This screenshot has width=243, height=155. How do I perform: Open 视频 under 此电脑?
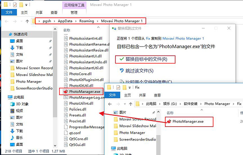pyautogui.click(x=19, y=111)
